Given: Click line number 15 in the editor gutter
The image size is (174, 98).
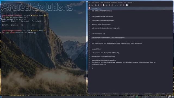Looking at the screenshot, I should point(89,38).
